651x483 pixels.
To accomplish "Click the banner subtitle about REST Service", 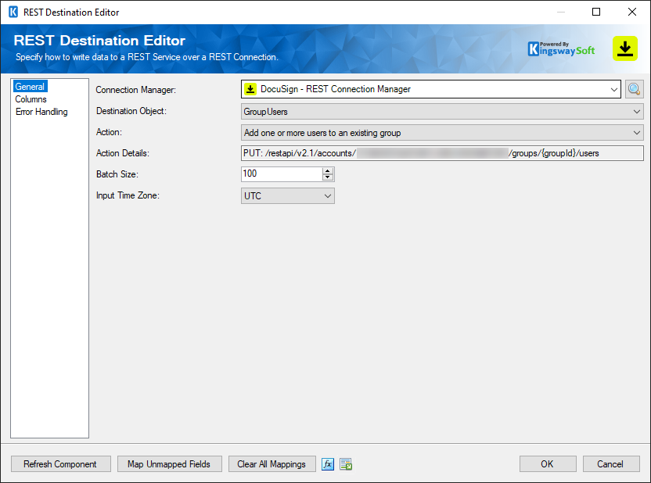I will (147, 57).
